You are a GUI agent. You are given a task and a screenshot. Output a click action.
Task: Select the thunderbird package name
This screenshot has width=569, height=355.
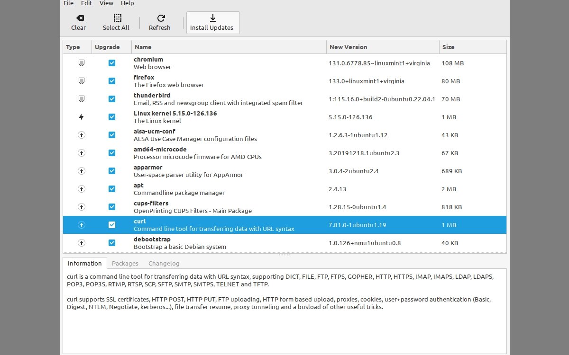(x=152, y=95)
